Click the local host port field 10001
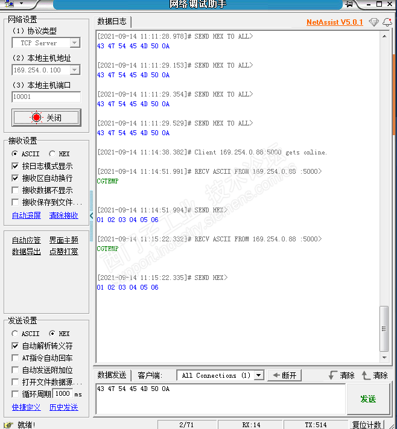This screenshot has height=429, width=397. [x=46, y=97]
